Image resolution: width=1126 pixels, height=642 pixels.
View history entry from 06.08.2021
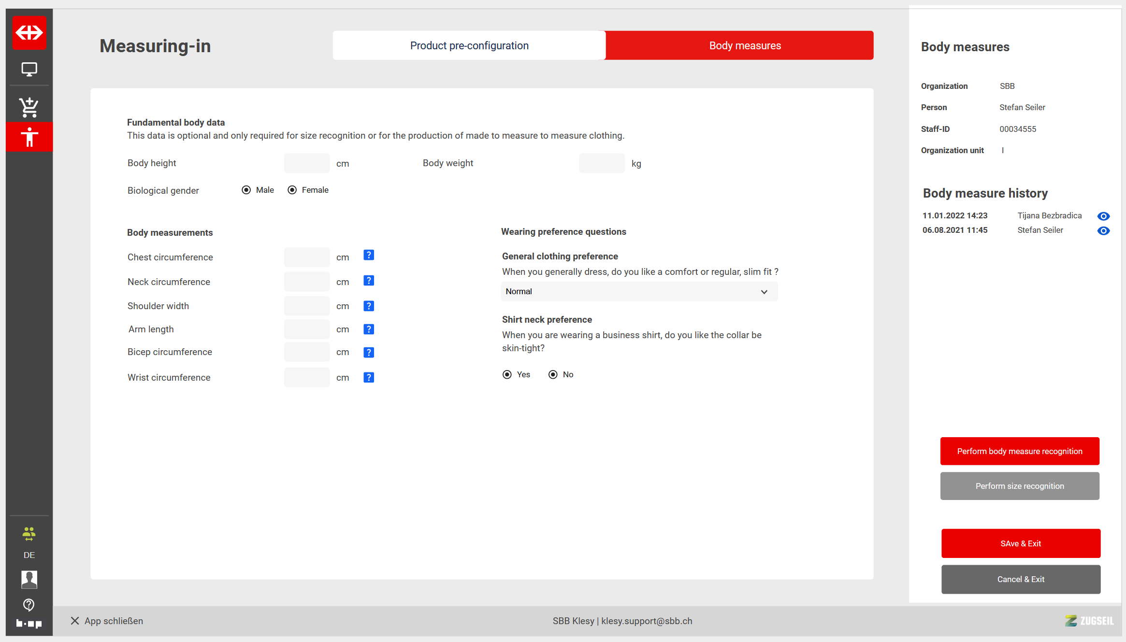click(x=1103, y=231)
